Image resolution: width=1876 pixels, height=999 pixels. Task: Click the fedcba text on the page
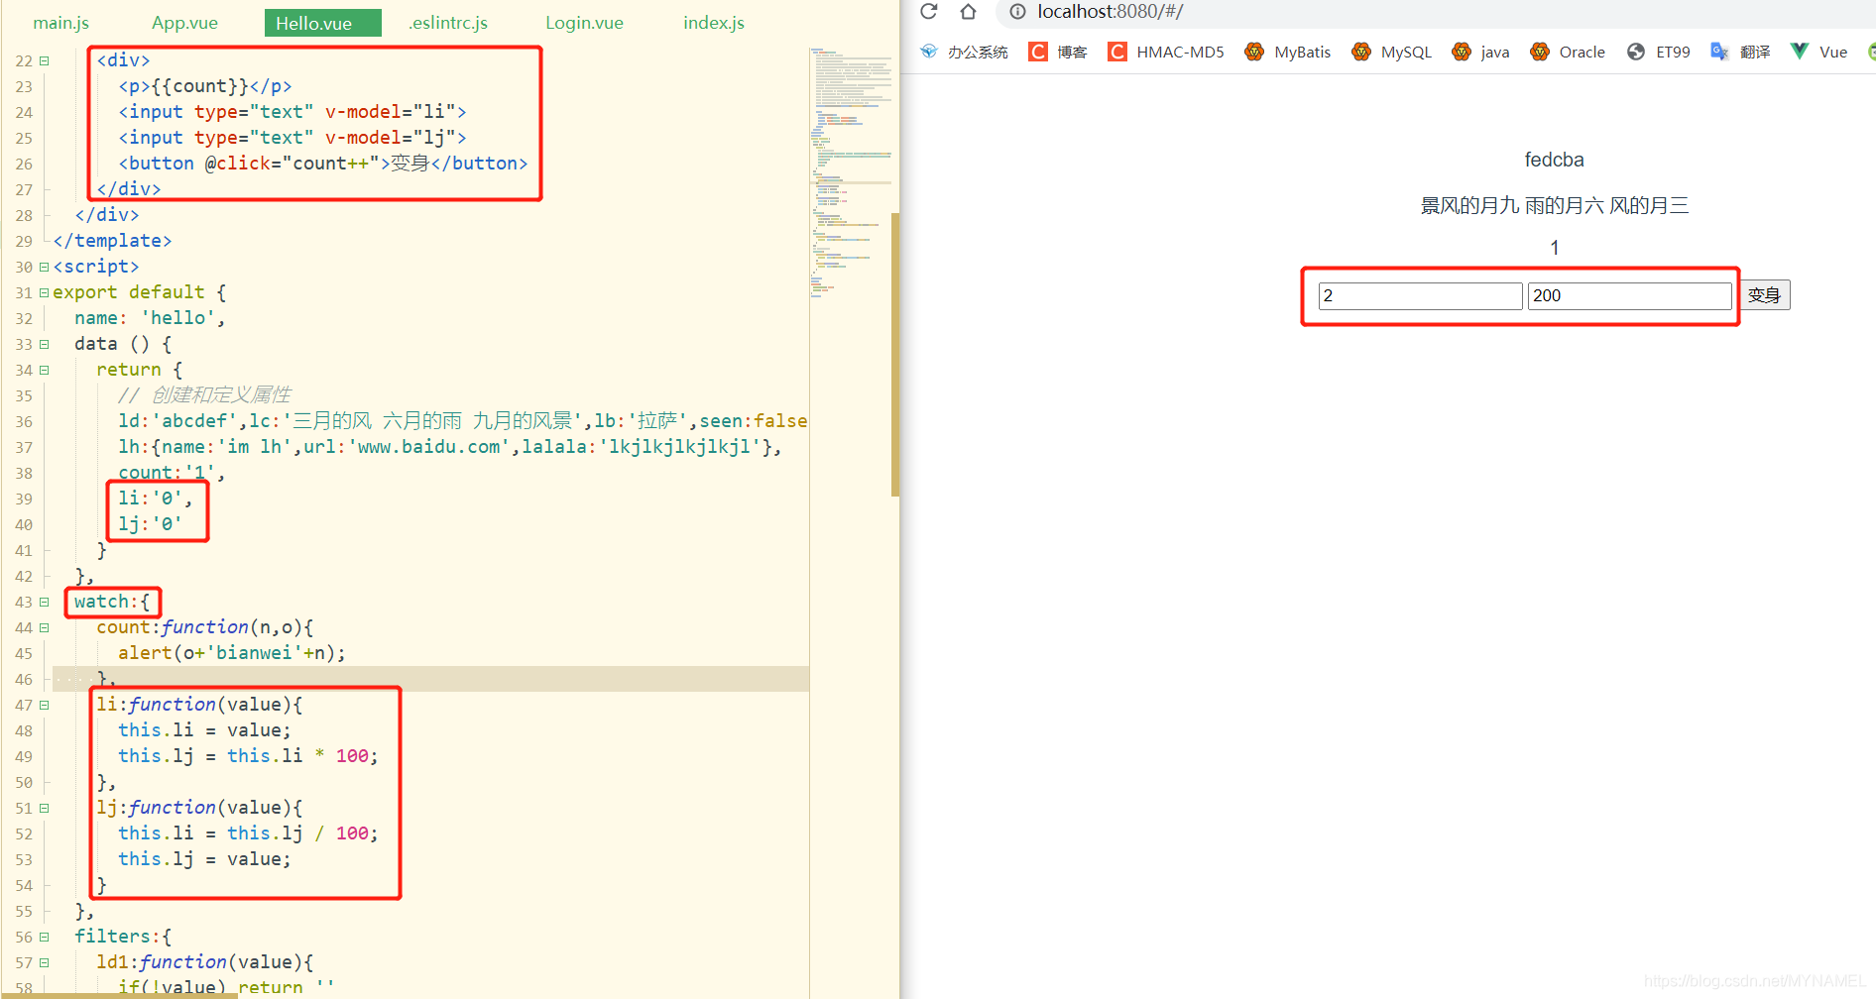click(1554, 160)
